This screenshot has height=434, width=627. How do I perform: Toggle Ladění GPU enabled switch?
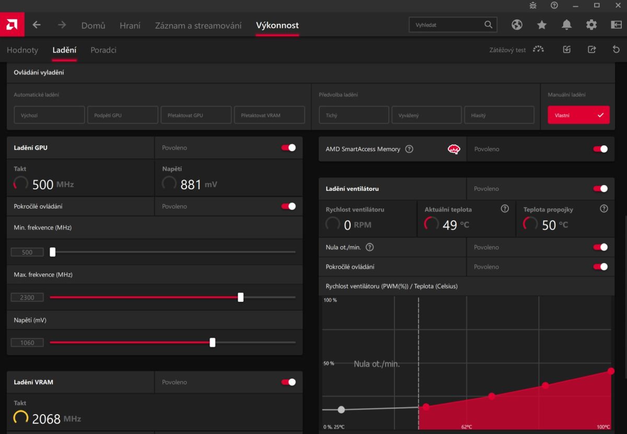(x=288, y=148)
